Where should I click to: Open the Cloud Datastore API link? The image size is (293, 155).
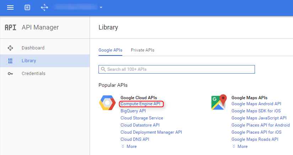pos(140,125)
